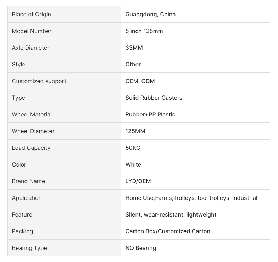Viewport: 278px width, 262px height.
Task: Select the Silent, wear-resistant, lightweight feature text
Action: [x=171, y=215]
